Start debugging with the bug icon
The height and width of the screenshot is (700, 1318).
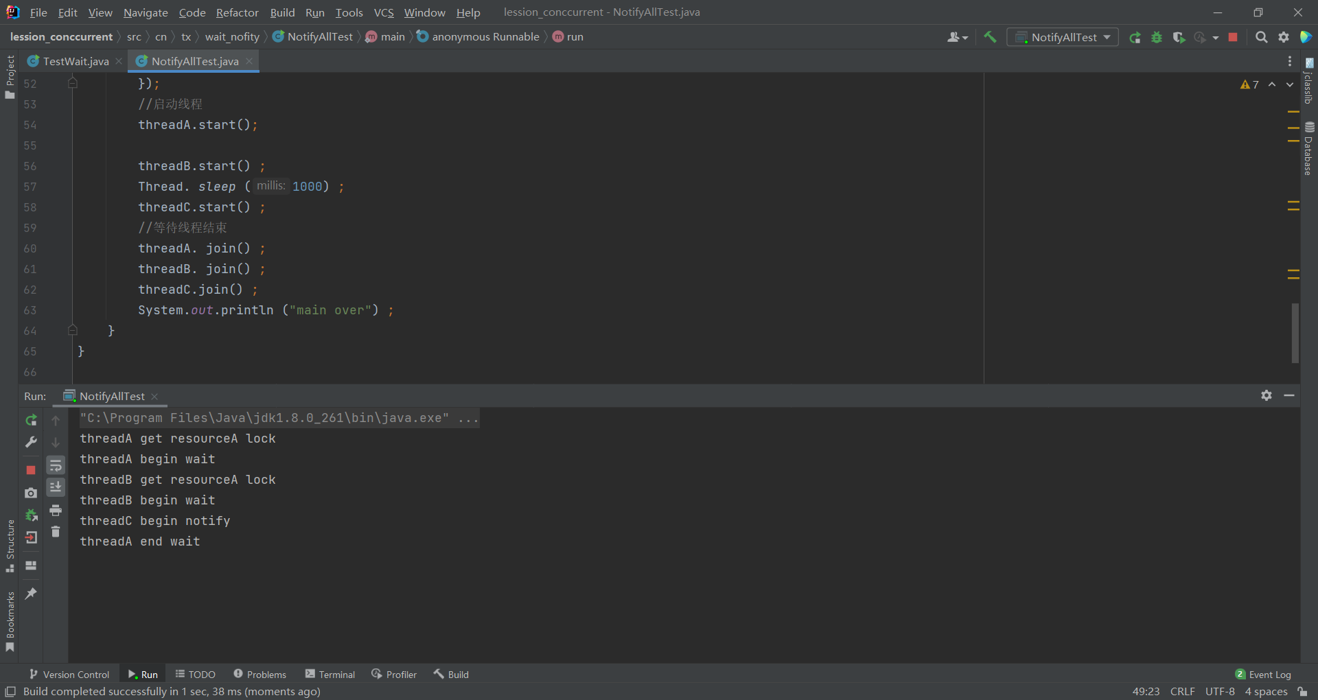click(x=1157, y=37)
